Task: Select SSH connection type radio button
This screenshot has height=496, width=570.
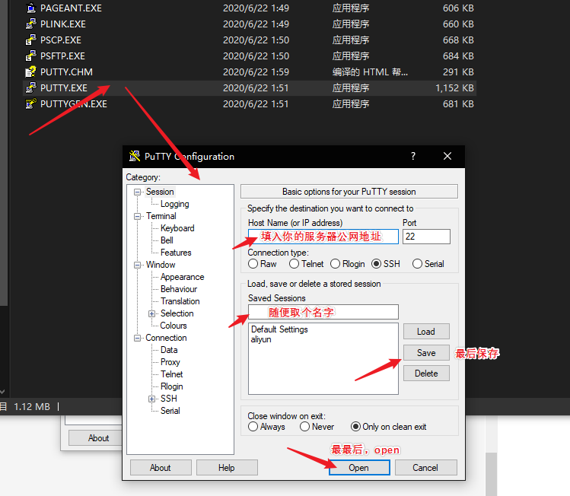Action: pos(376,264)
